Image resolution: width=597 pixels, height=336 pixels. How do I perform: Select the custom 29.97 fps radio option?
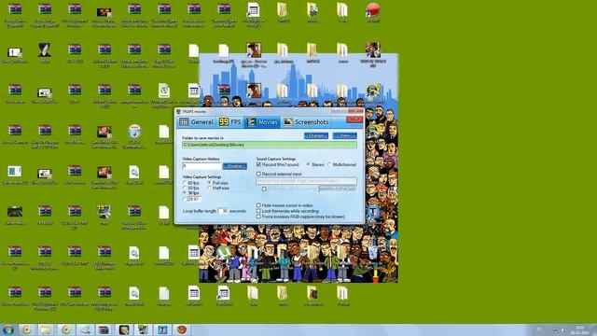pyautogui.click(x=185, y=199)
